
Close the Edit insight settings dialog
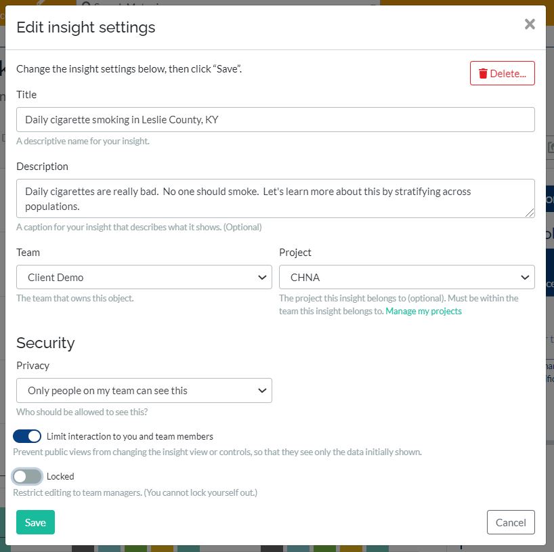click(x=530, y=24)
